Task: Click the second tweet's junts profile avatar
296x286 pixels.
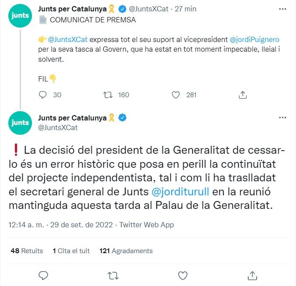Action: [x=20, y=123]
